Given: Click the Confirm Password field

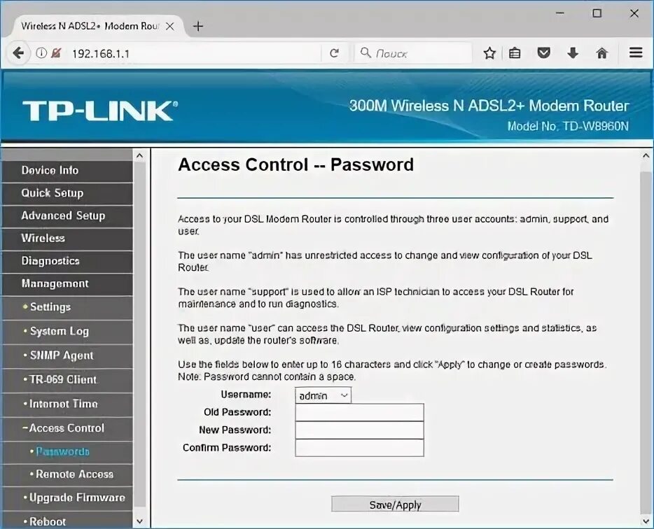Looking at the screenshot, I should coord(359,448).
